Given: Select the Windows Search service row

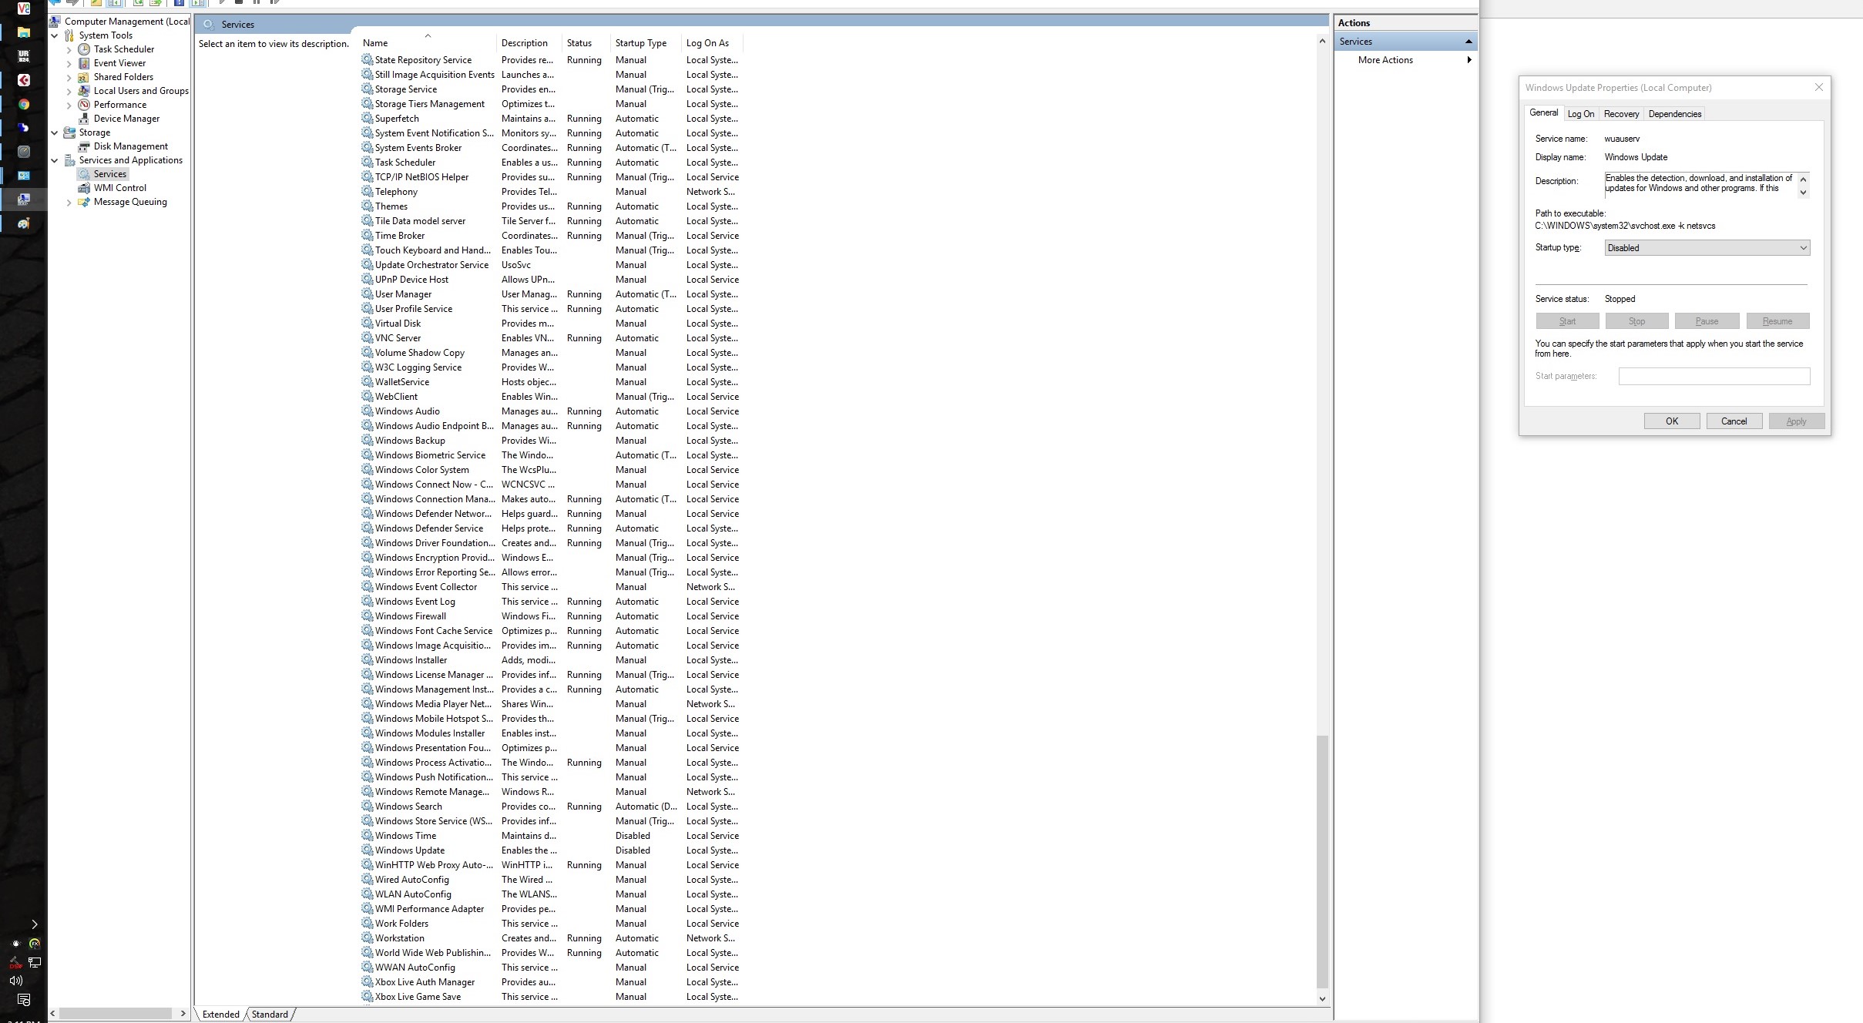Looking at the screenshot, I should [x=550, y=807].
